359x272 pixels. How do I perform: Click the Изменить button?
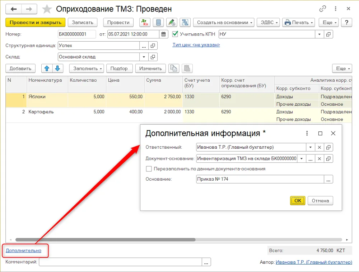click(150, 68)
